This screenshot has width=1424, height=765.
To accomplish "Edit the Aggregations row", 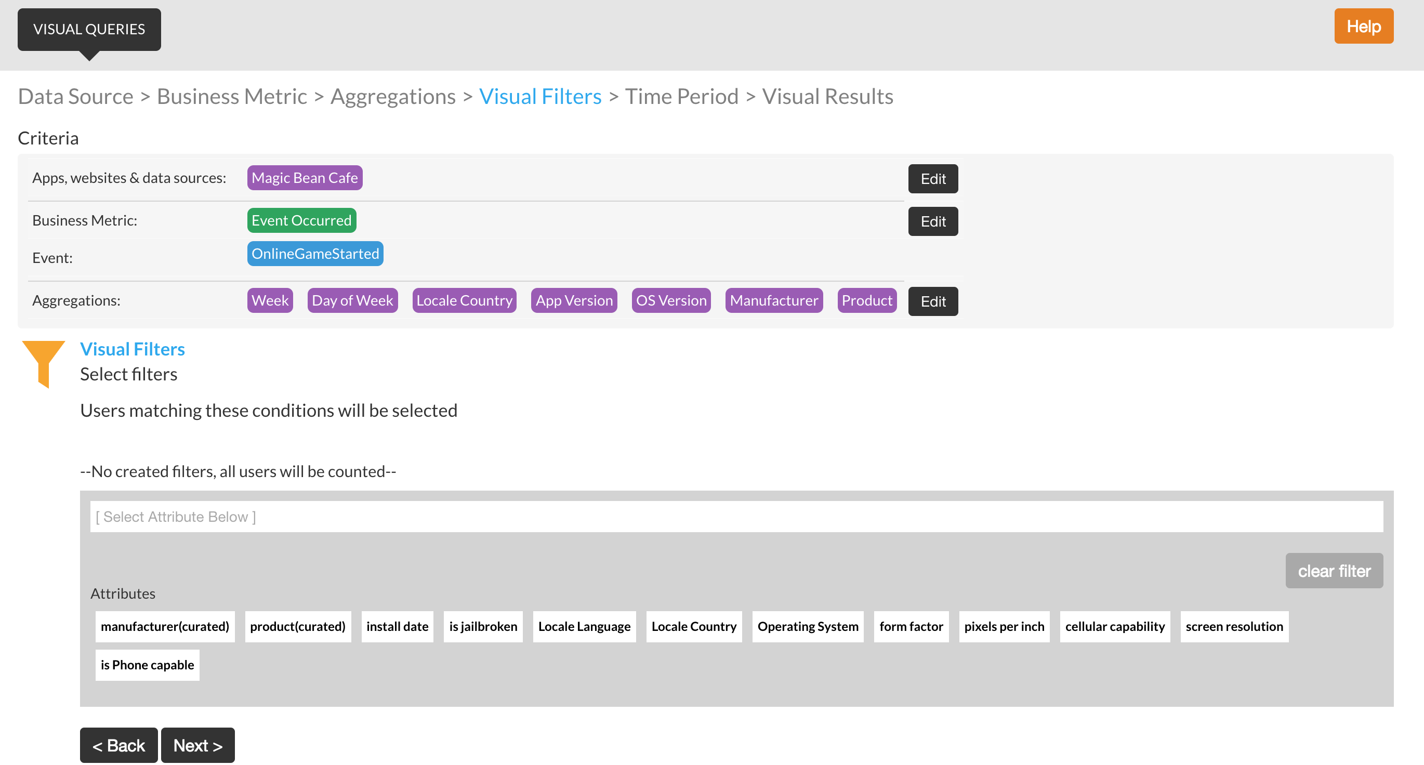I will [x=932, y=301].
